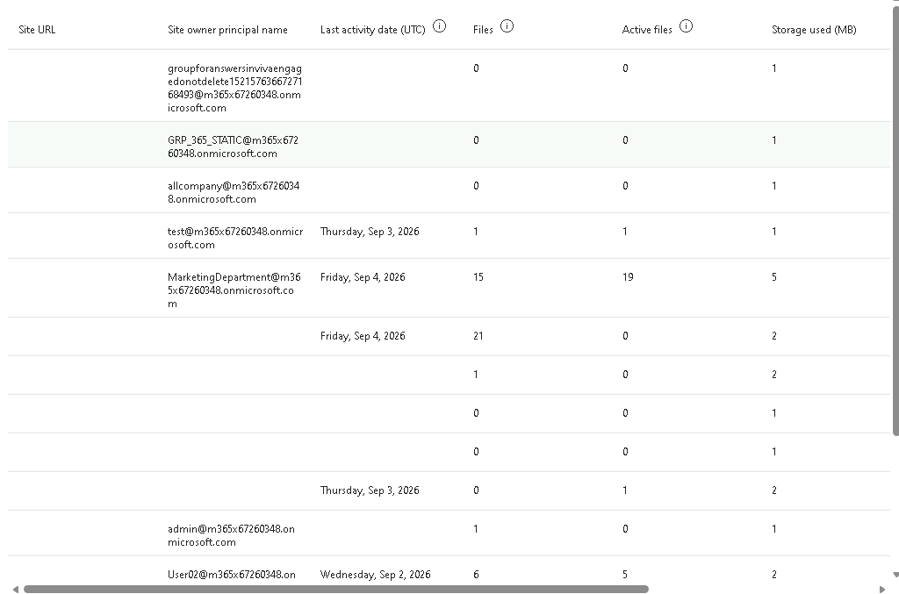Click Active files value 5 in User02 row
Viewport: 899px width, 594px height.
tap(625, 575)
